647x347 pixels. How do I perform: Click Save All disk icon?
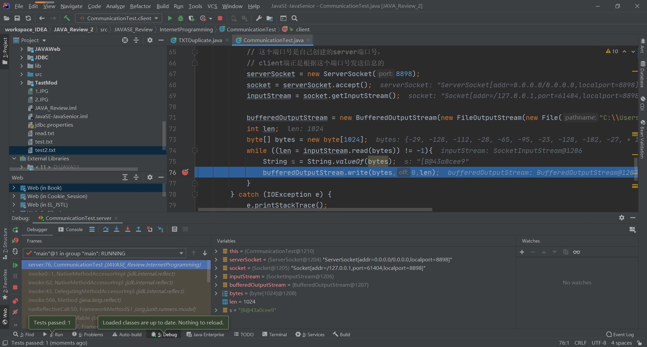point(17,18)
